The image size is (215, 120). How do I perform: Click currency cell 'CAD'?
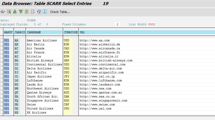(66, 48)
